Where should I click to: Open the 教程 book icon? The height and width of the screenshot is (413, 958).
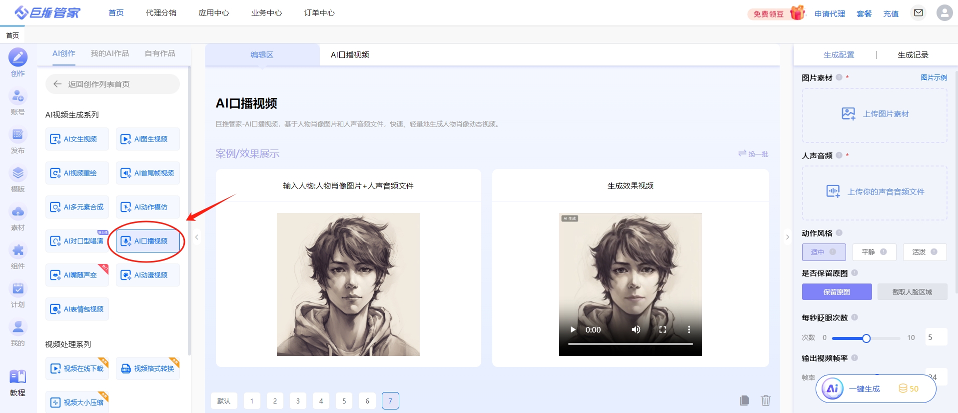coord(18,376)
